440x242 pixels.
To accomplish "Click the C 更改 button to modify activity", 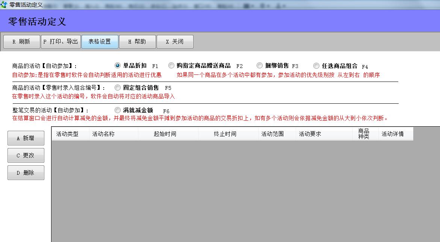I will pyautogui.click(x=26, y=155).
